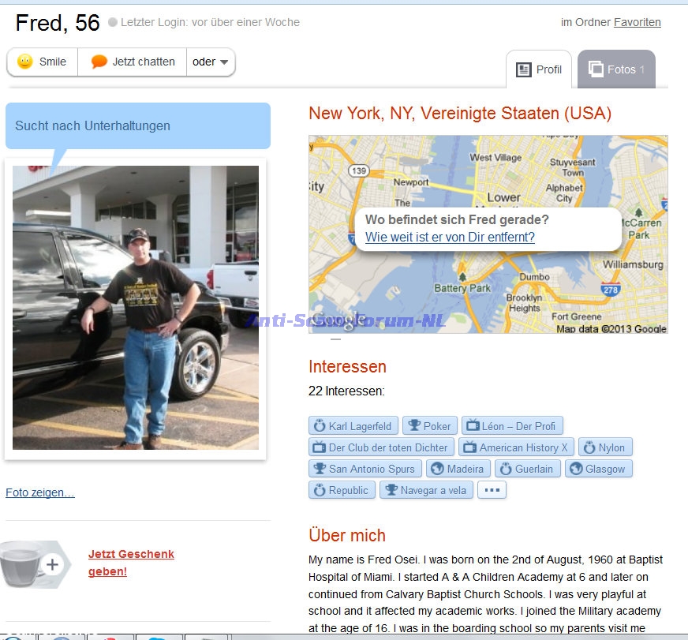Click the 'Foto zeigen...' link

(x=40, y=492)
